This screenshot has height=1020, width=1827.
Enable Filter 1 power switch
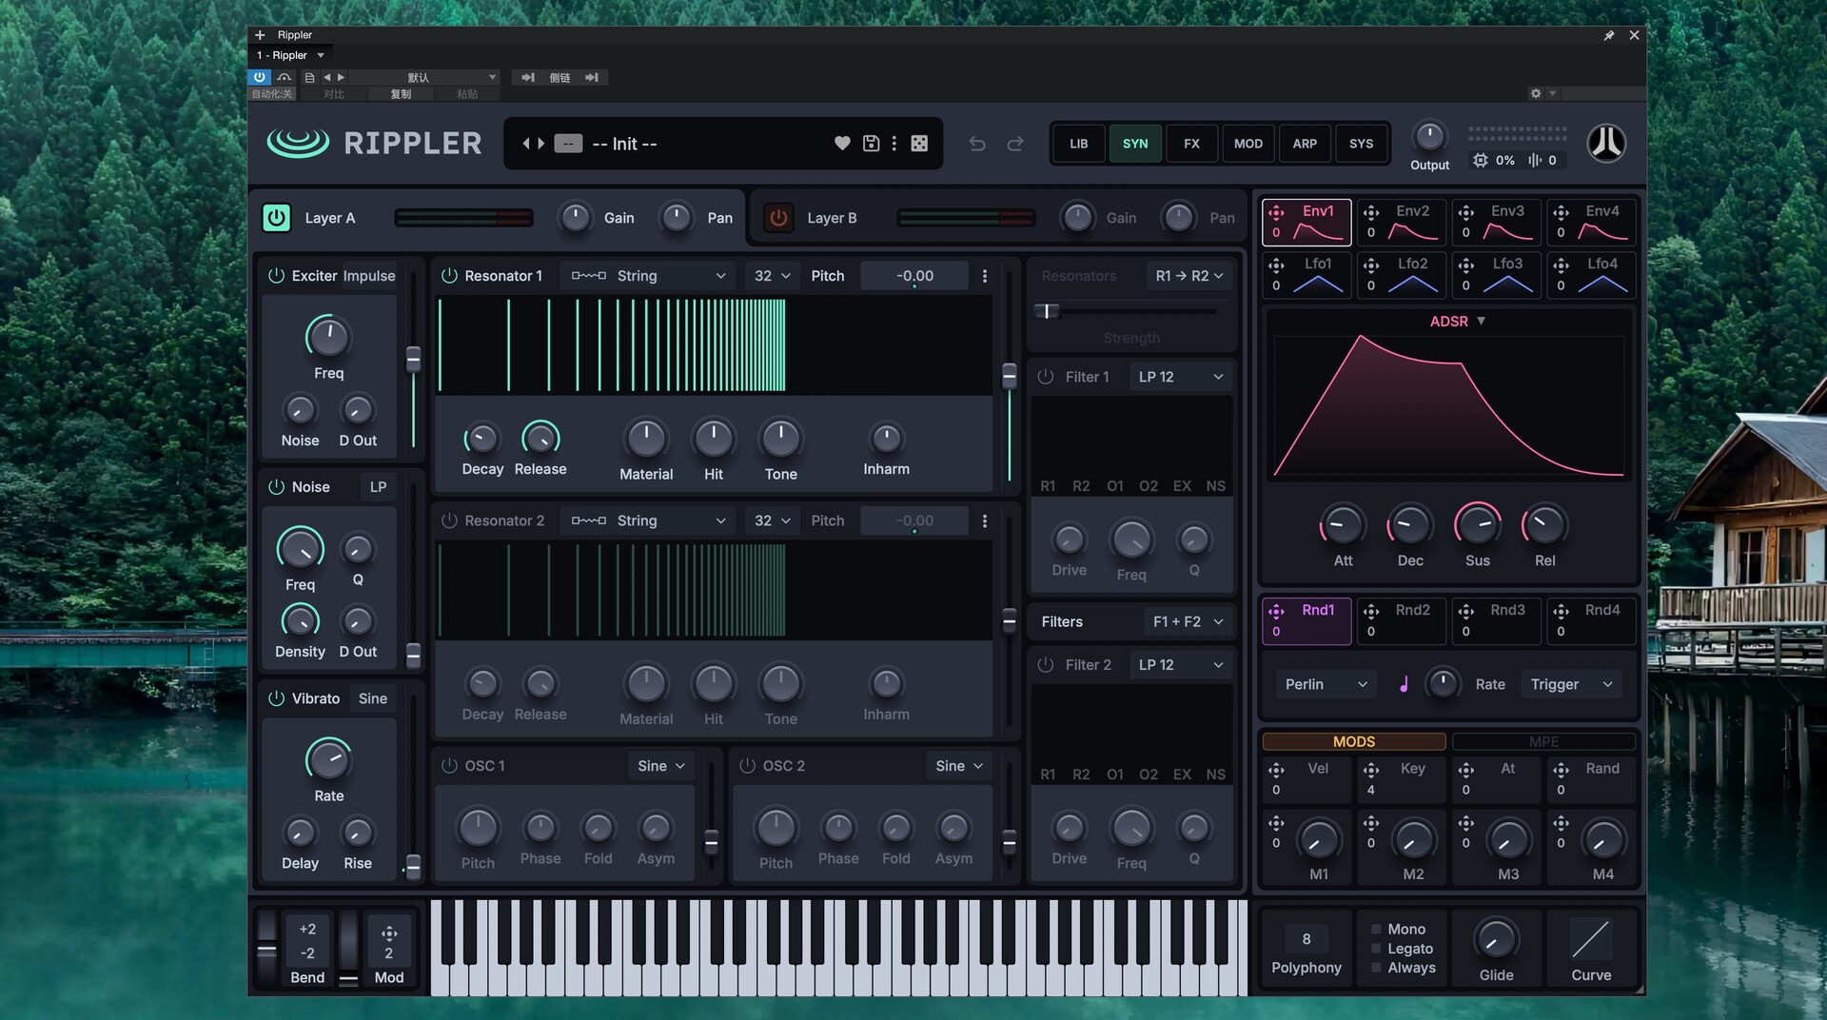coord(1045,377)
